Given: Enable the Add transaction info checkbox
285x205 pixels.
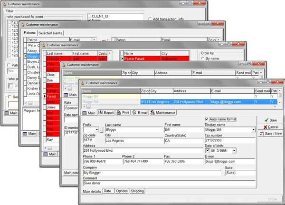Looking at the screenshot, I should 150,19.
